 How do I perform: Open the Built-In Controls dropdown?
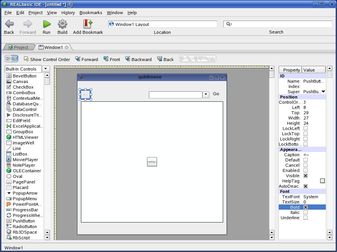[46, 69]
